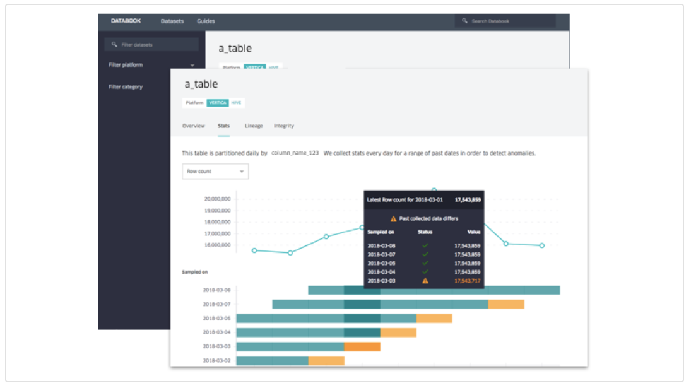Click the orange bar segment in 2018-03-03 row

pos(362,346)
